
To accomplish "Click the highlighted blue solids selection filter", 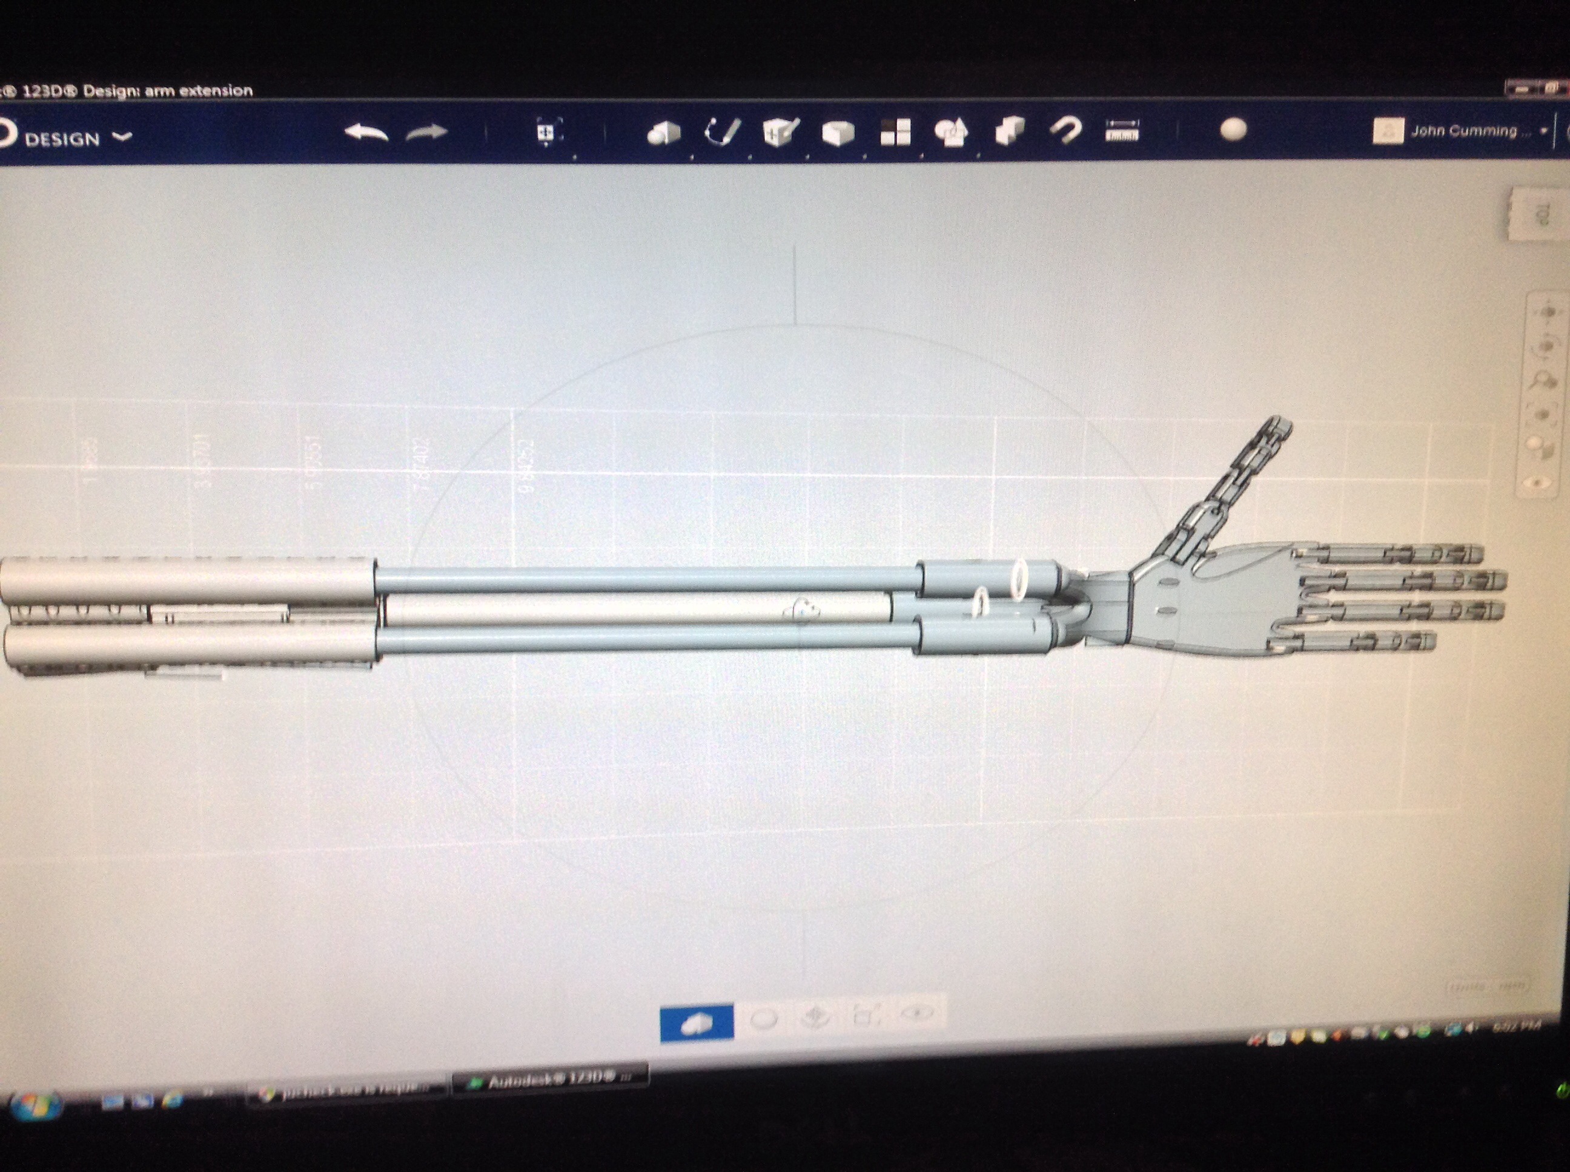I will [x=697, y=1024].
